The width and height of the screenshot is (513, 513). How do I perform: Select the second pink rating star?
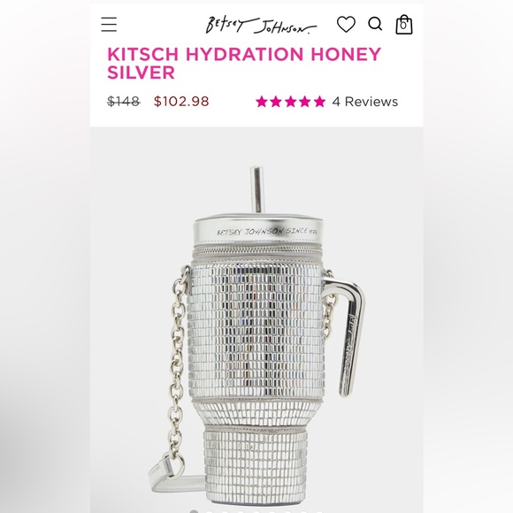pyautogui.click(x=276, y=102)
